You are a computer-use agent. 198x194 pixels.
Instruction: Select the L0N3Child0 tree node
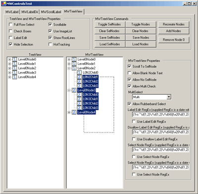coord(91,95)
